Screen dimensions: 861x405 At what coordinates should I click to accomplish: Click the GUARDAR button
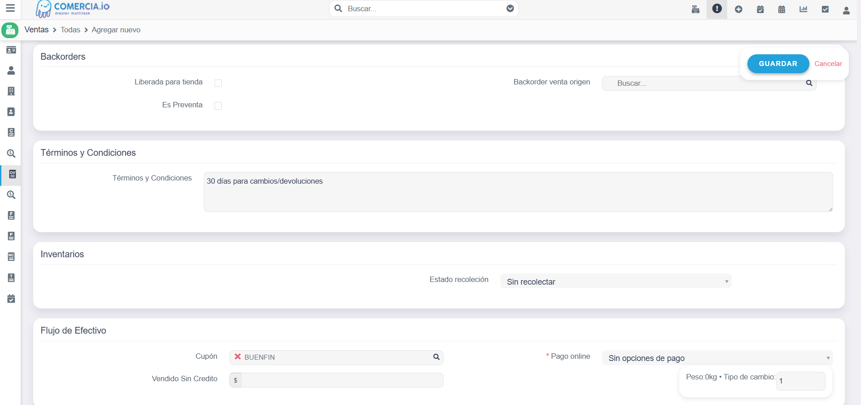click(x=778, y=64)
